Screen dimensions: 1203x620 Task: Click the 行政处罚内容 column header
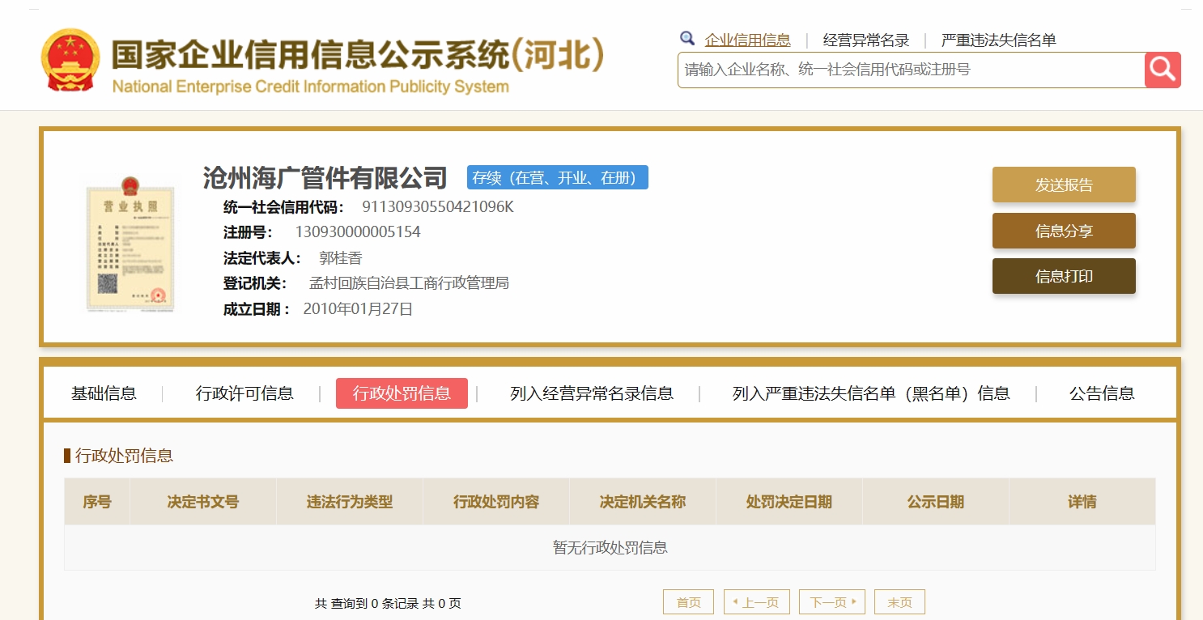(496, 502)
